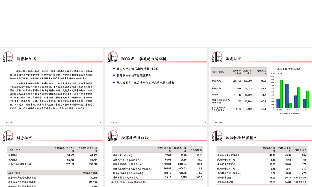The height and width of the screenshot is (187, 312).
Task: Open the 前瞻性陈述 slide thumbnail
Action: (x=51, y=87)
